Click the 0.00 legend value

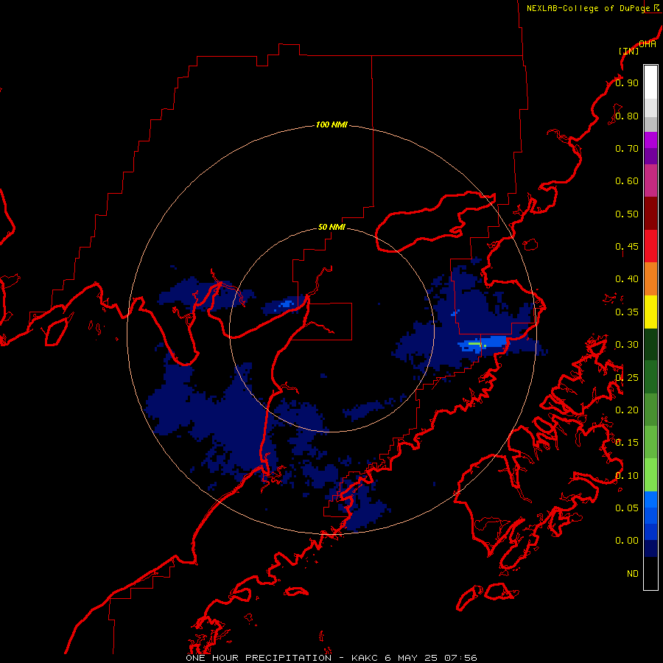[x=627, y=541]
